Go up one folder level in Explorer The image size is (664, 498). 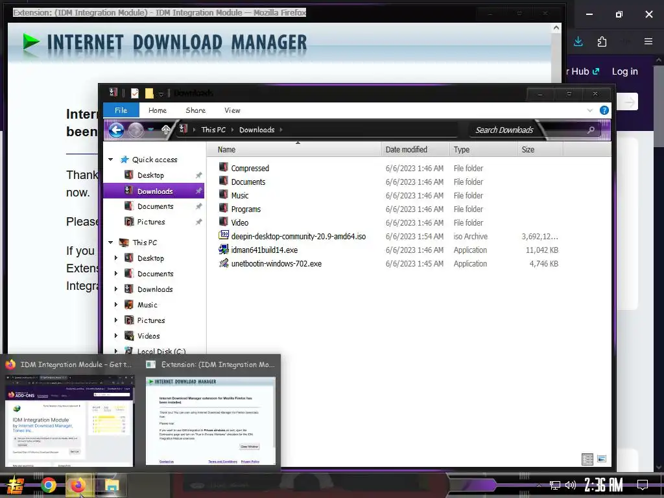[165, 130]
